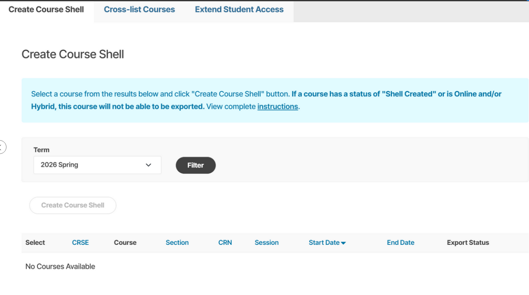Click the Course column header
This screenshot has height=295, width=529.
(125, 243)
